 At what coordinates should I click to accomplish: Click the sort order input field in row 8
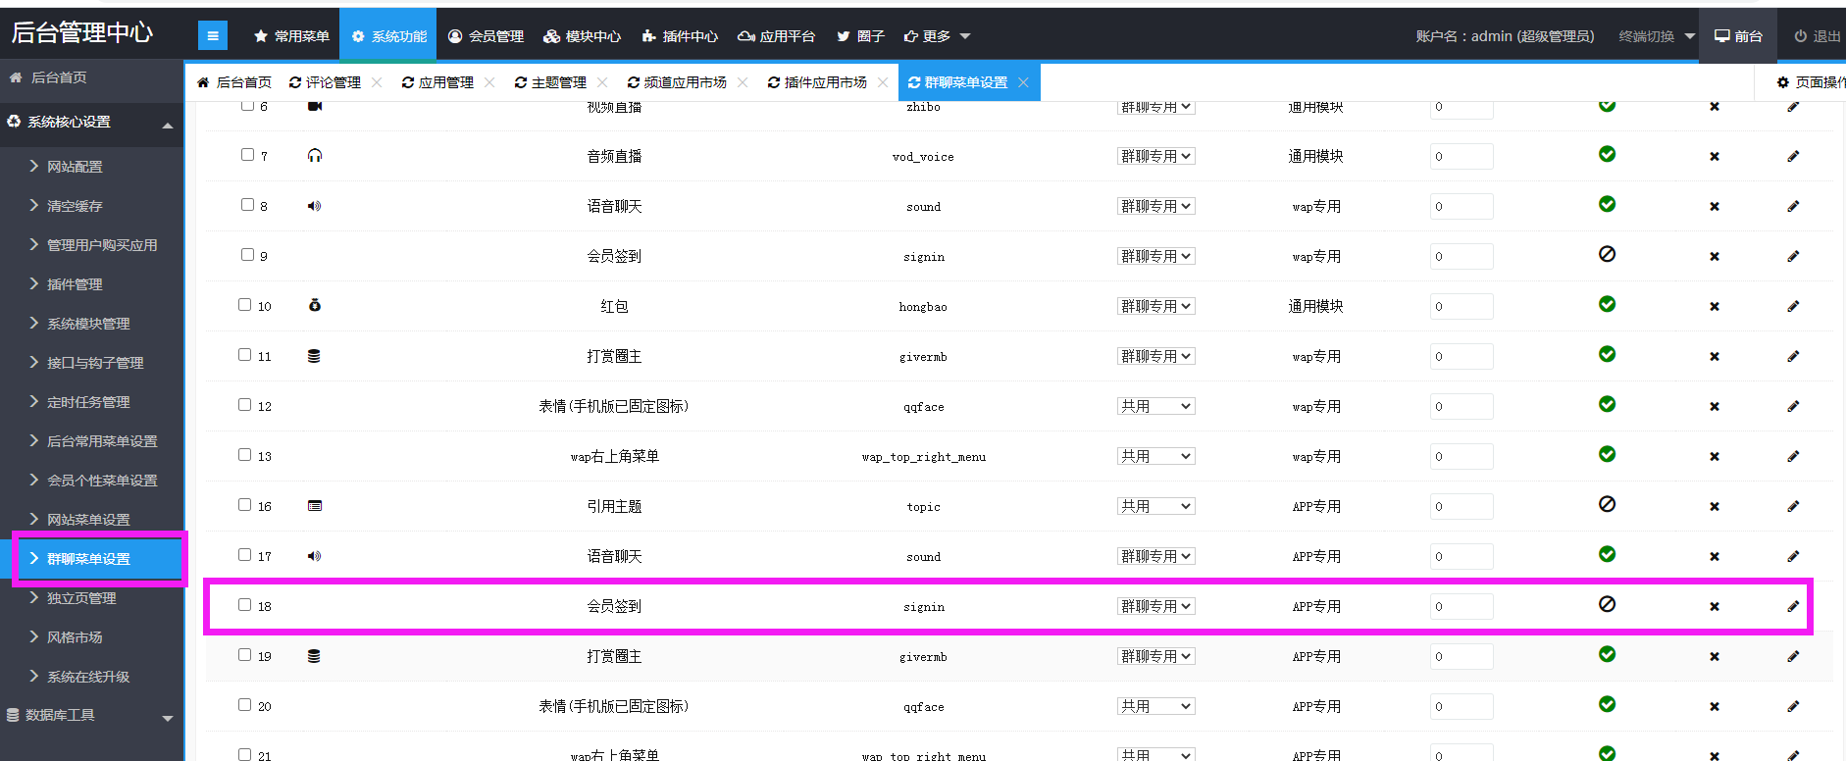coord(1461,206)
